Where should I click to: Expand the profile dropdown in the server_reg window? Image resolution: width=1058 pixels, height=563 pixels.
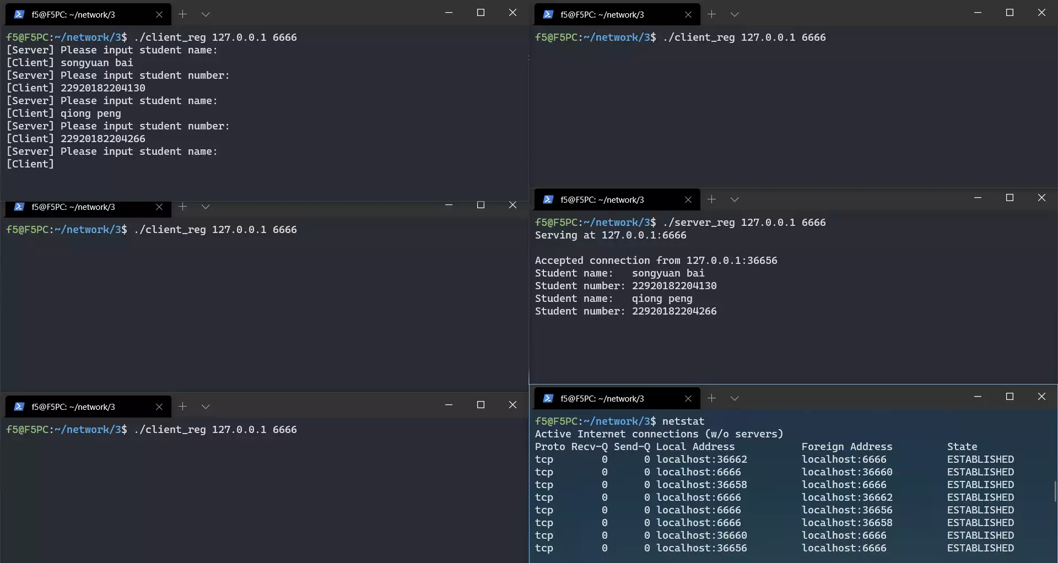[x=735, y=200]
